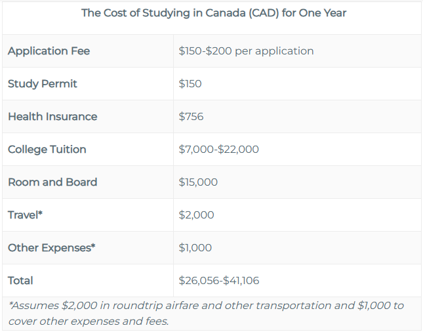Select the Study Permit label
Viewport: 423px width, 332px height.
tap(43, 84)
